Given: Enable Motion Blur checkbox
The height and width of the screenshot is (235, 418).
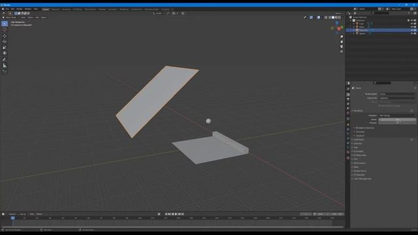Looking at the screenshot, I should 355,155.
